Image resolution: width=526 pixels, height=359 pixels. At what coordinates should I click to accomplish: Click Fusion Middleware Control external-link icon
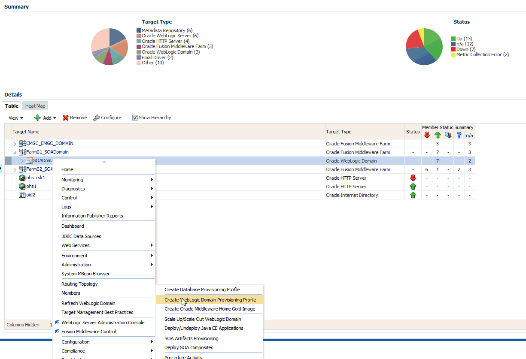[58, 332]
